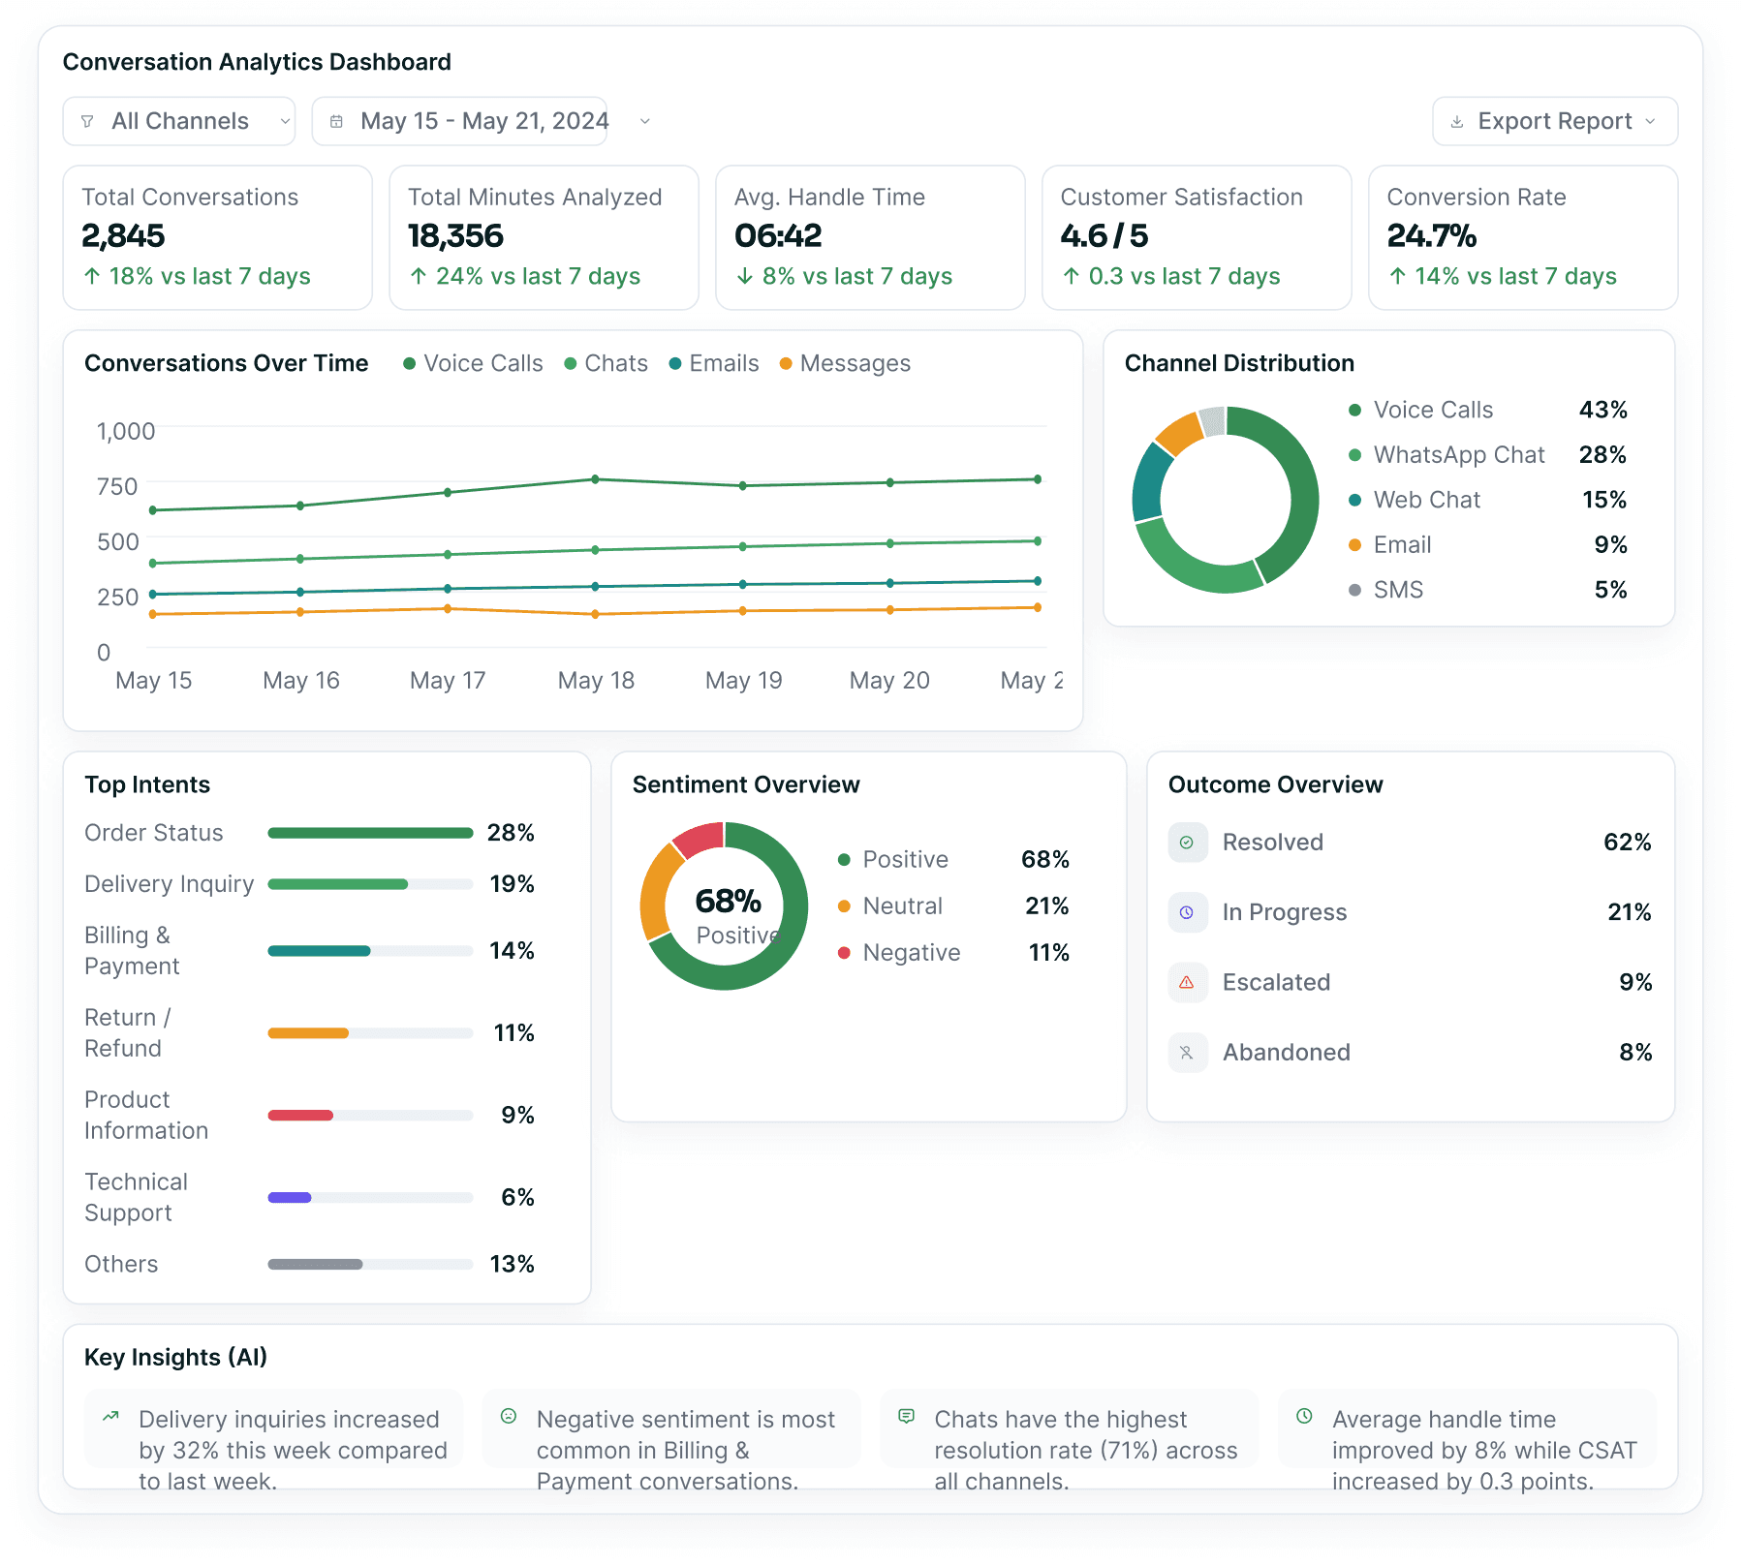Toggle WhatsApp Chat in Channel Distribution legend
1742x1565 pixels.
[x=1487, y=455]
